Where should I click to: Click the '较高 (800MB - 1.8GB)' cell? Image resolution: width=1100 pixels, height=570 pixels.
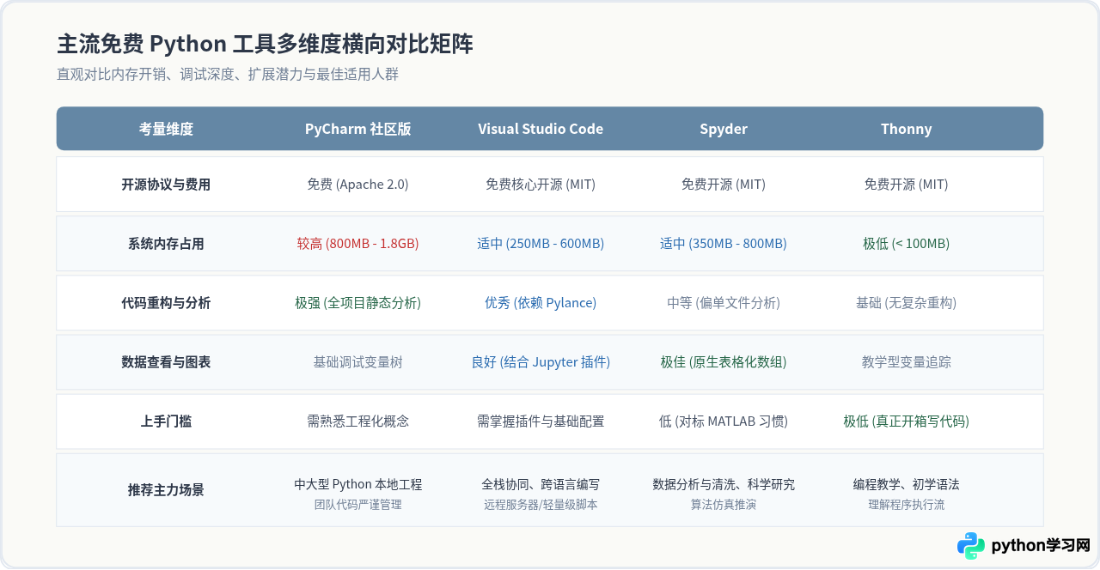pyautogui.click(x=358, y=244)
